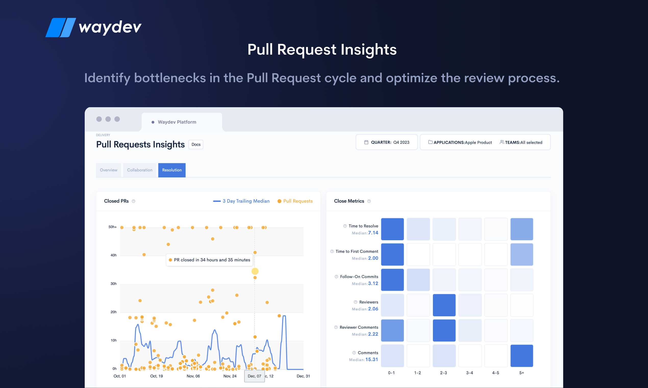Click the calendar icon beside QUARTER
Image resolution: width=648 pixels, height=388 pixels.
pos(366,142)
